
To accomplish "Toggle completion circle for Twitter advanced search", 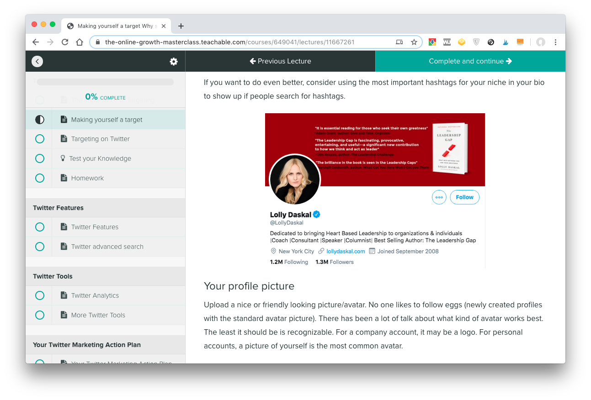I will (40, 247).
